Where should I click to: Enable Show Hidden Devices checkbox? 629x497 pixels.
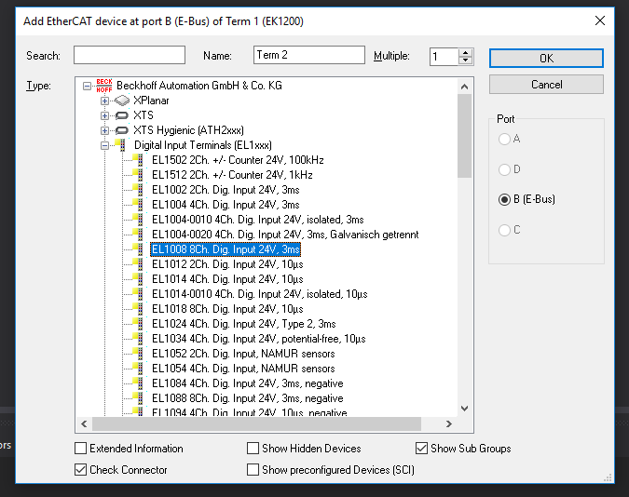point(253,448)
